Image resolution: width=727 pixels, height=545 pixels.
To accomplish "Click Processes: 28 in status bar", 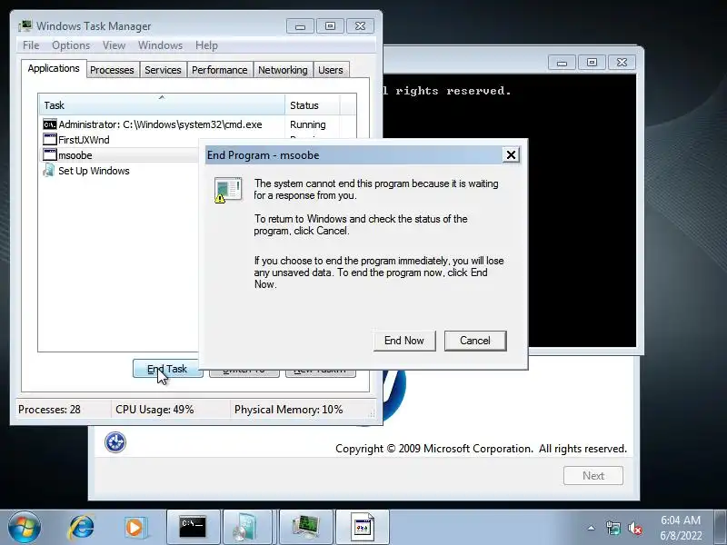I will tap(49, 410).
